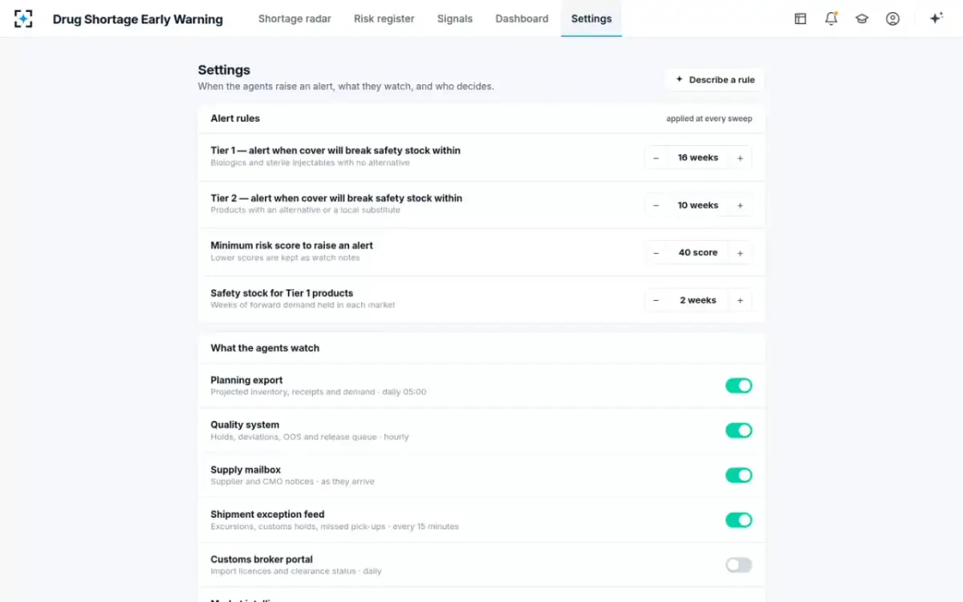The width and height of the screenshot is (963, 602).
Task: Click 'Weeks of forward demand held in each market'
Action: pos(303,305)
